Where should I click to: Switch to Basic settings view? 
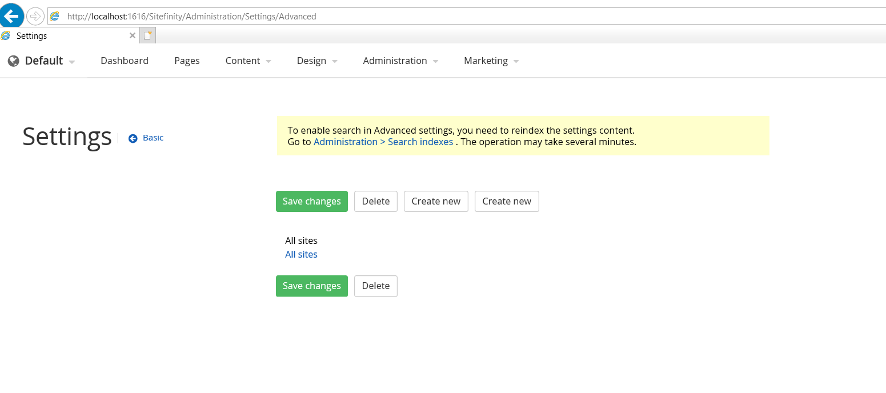(x=152, y=138)
